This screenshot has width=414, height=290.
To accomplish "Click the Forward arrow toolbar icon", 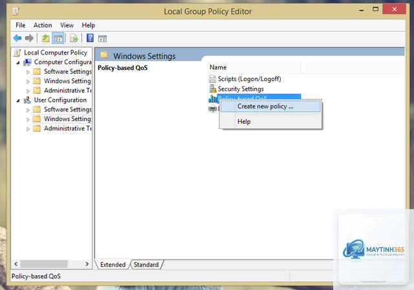I will (x=29, y=38).
